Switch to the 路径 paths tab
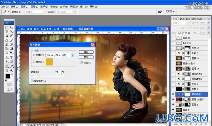 pyautogui.click(x=188, y=19)
